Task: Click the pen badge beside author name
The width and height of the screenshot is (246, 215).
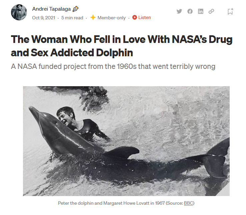Action: coord(75,9)
